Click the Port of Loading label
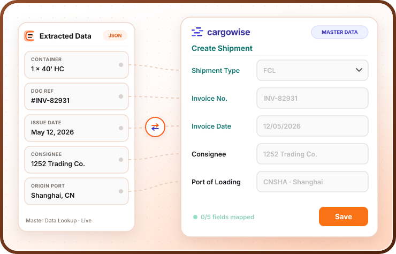Image resolution: width=396 pixels, height=254 pixels. tap(216, 182)
